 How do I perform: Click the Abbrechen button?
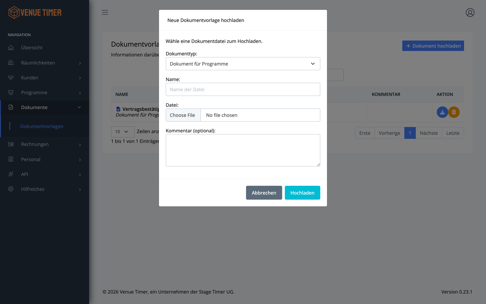click(264, 193)
